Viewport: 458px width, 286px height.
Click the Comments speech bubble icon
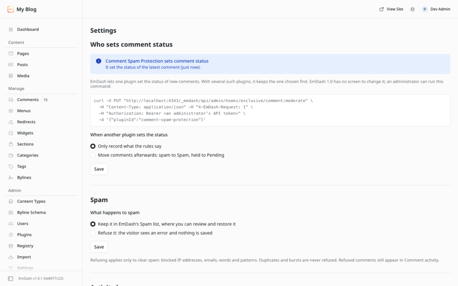[11, 100]
